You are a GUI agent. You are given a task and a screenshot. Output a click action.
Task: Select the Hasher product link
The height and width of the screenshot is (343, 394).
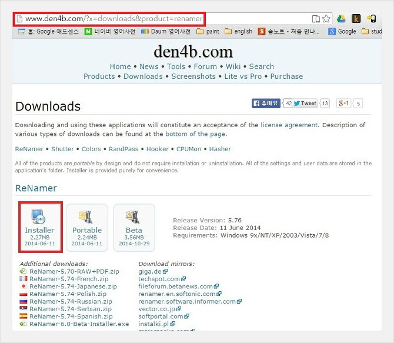pos(220,149)
